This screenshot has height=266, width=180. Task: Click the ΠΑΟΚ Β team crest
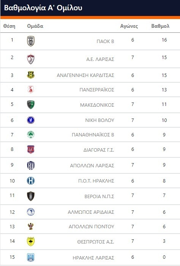pos(31,41)
